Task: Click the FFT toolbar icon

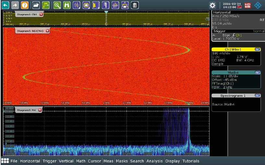Action: [x=115, y=5]
